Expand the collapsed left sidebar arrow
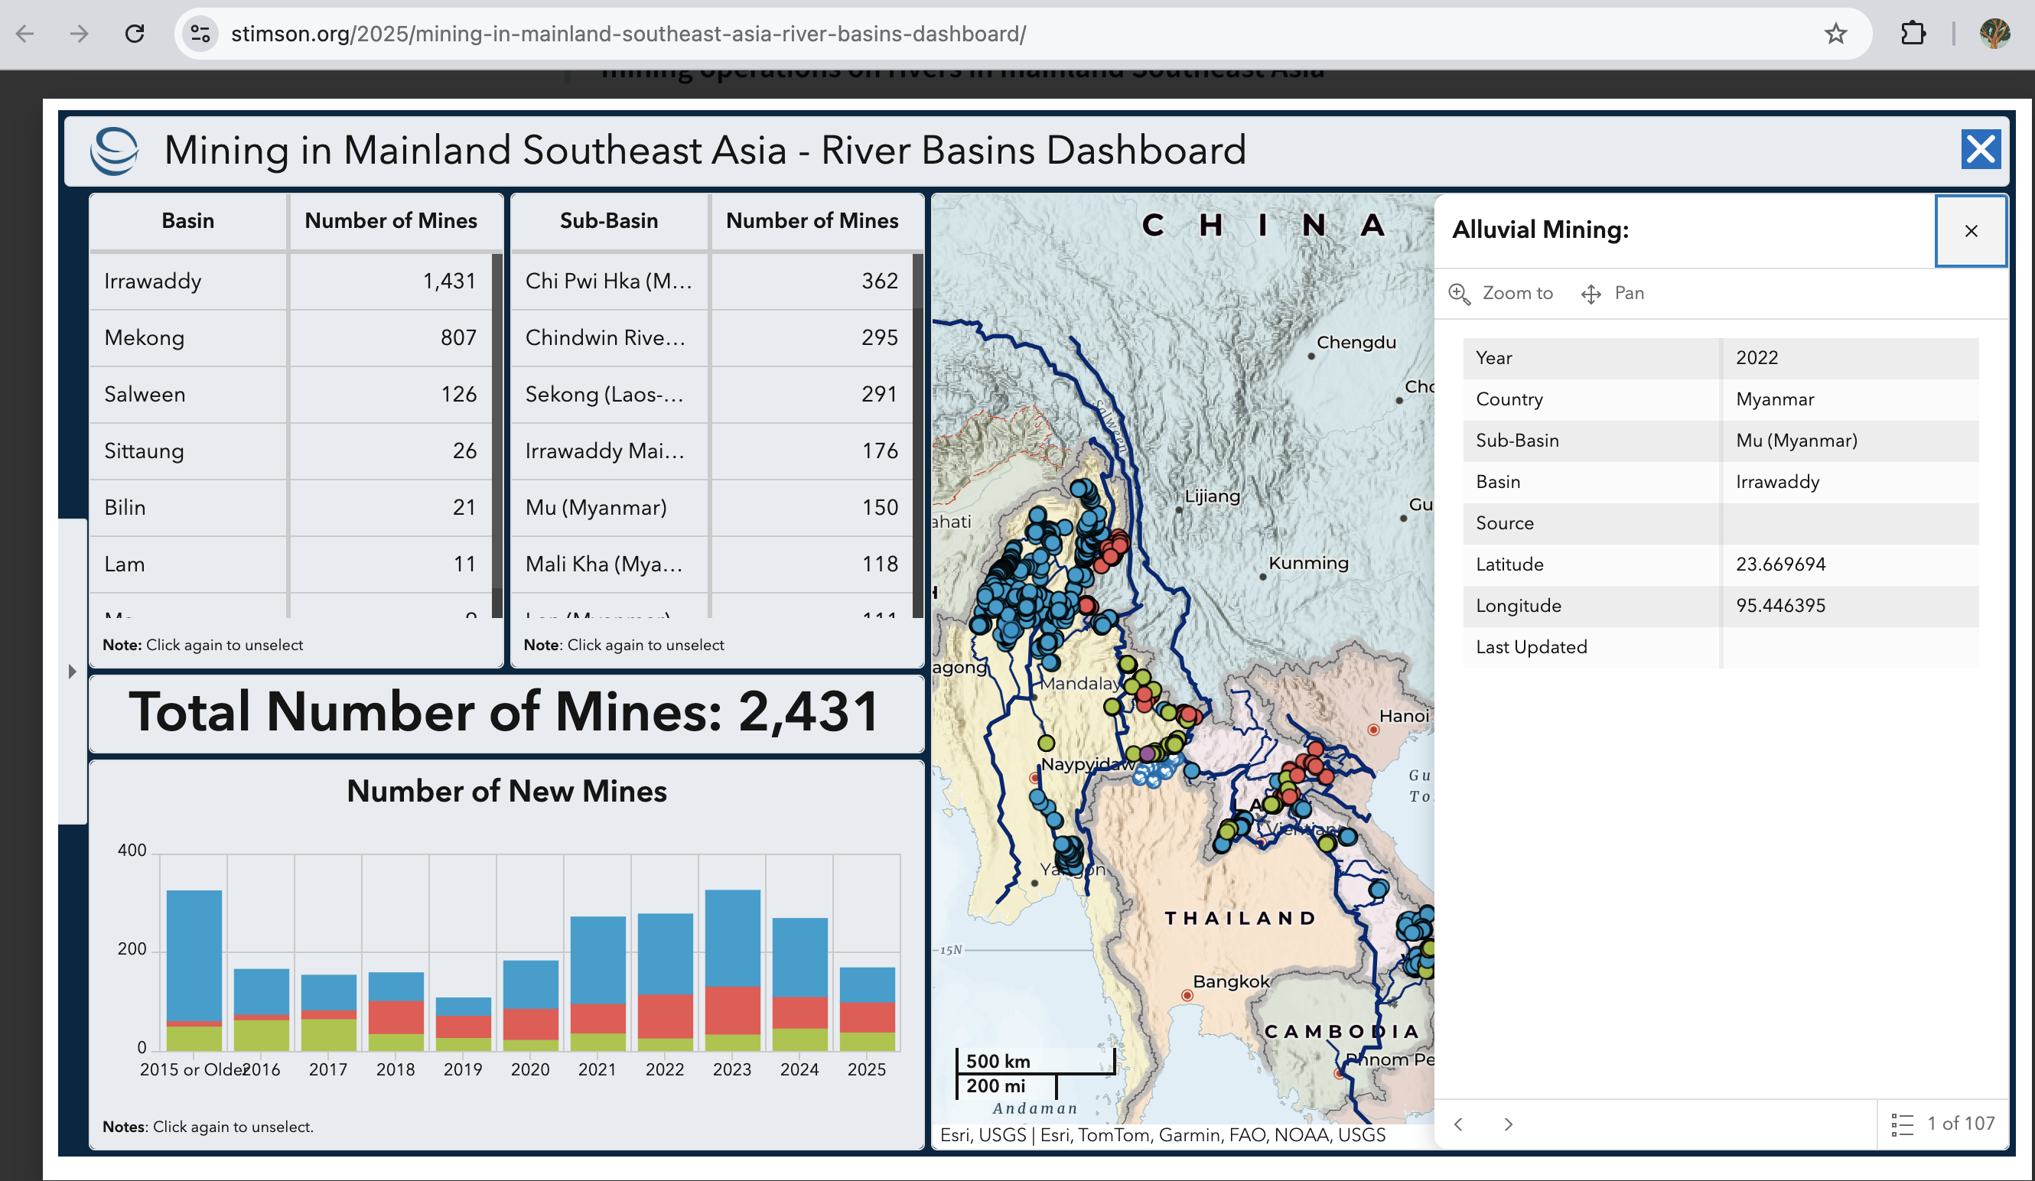2035x1181 pixels. pyautogui.click(x=72, y=672)
